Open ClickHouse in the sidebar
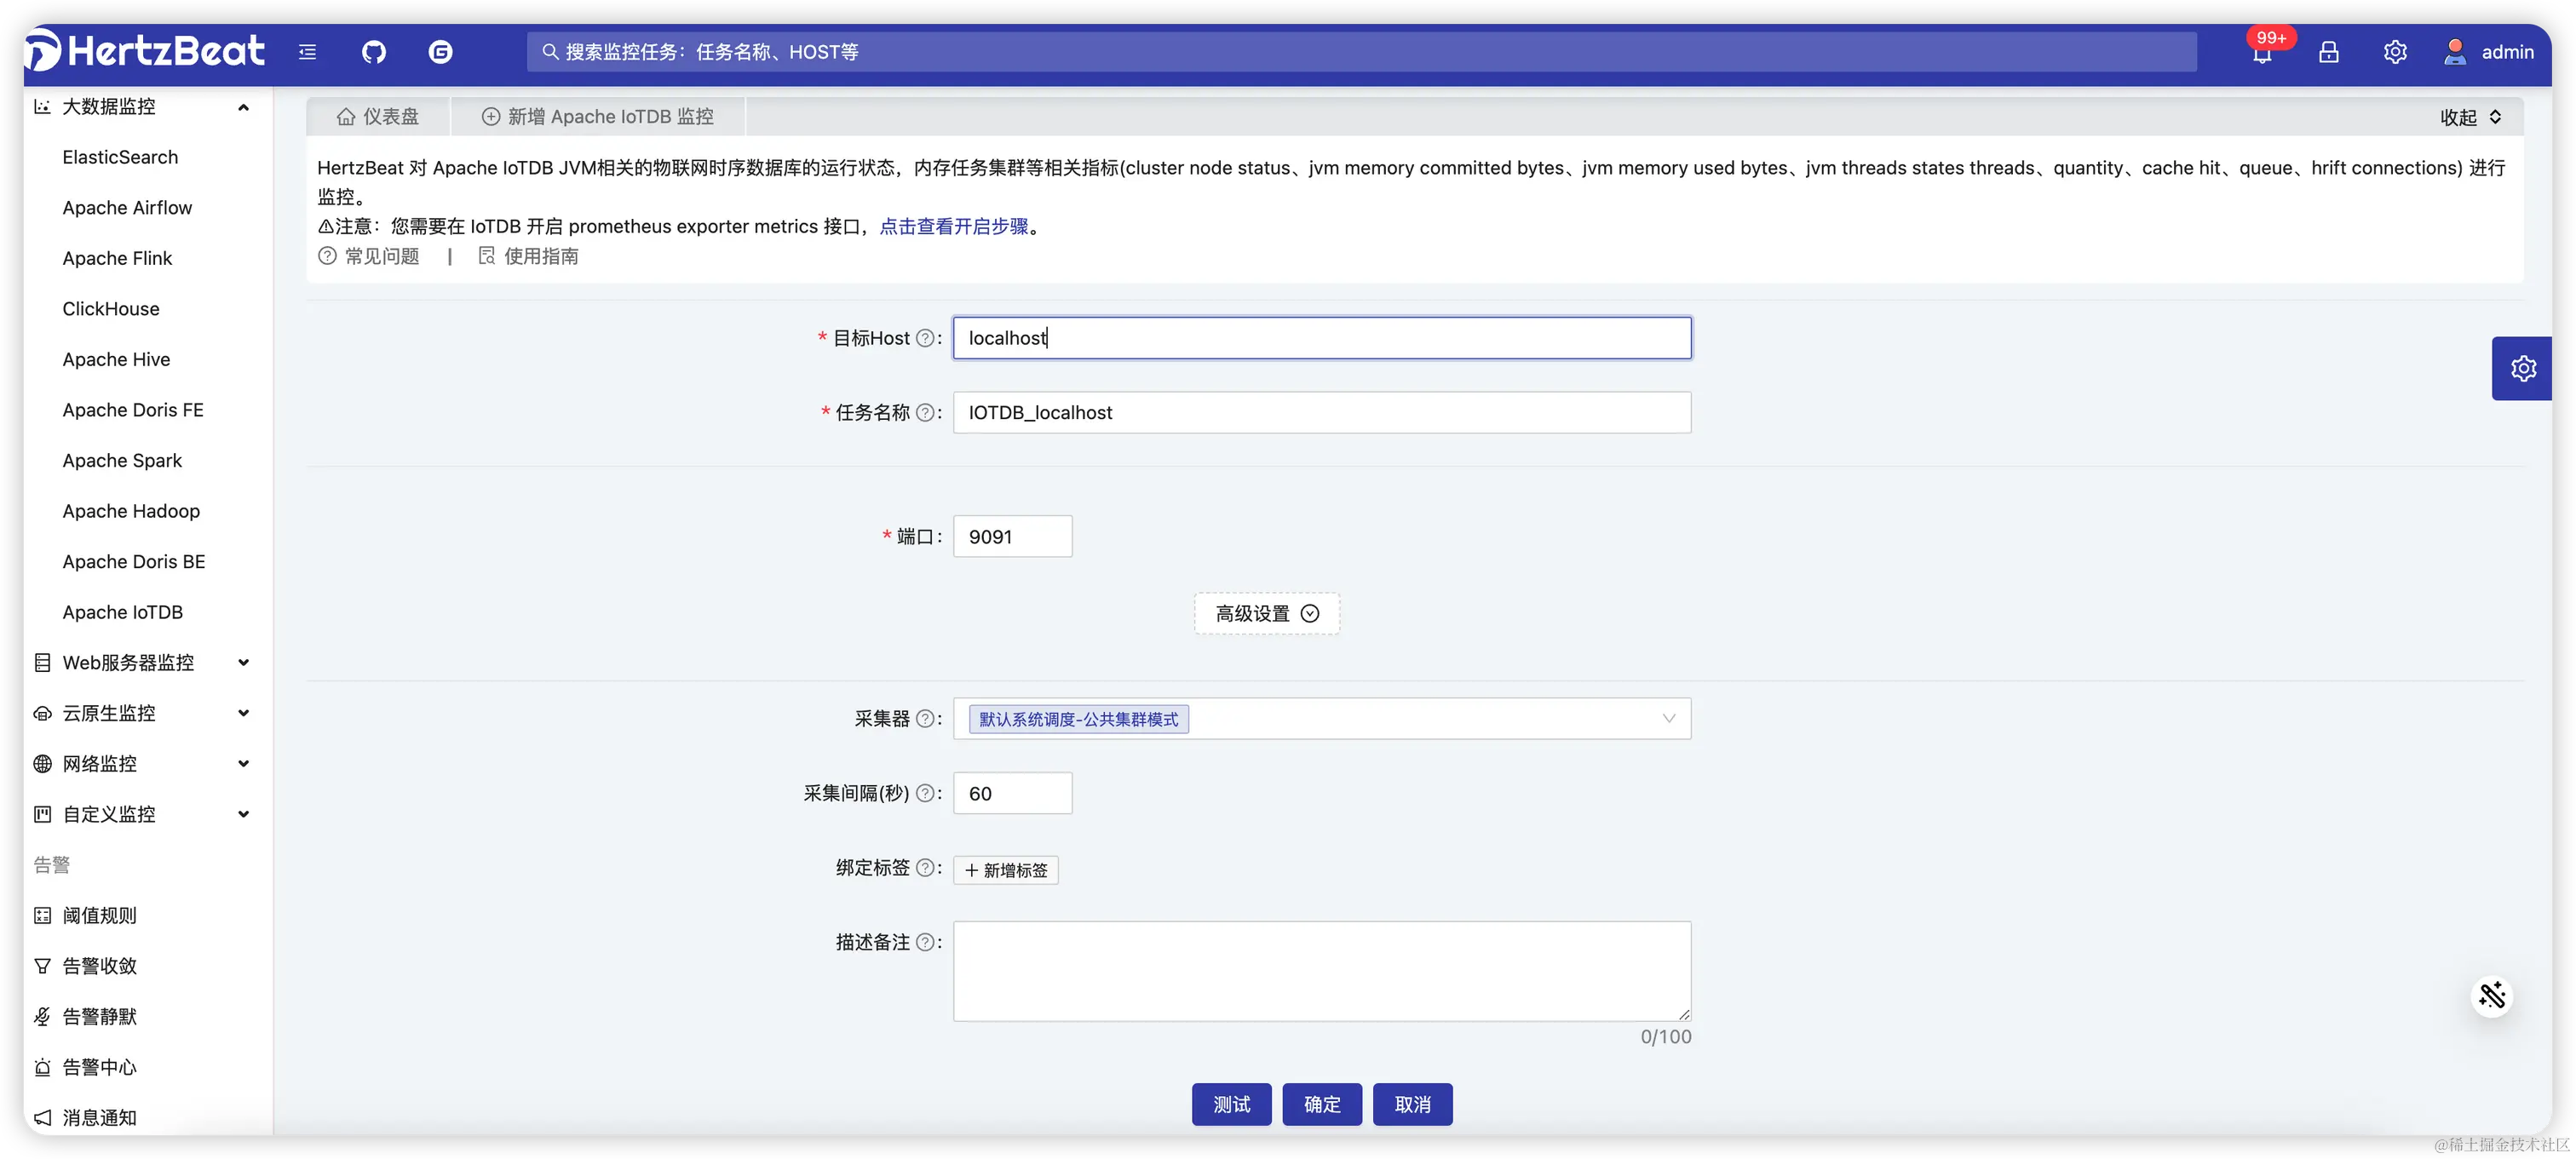Screen dimensions: 2576x1159 111,309
